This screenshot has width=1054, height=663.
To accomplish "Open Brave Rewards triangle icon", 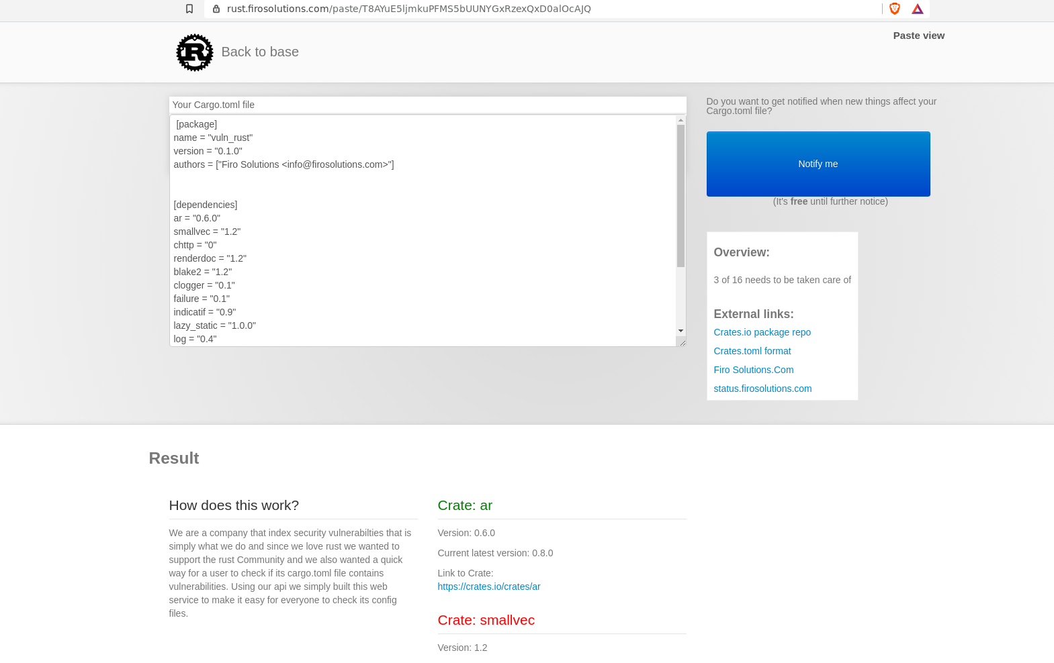I will [918, 9].
